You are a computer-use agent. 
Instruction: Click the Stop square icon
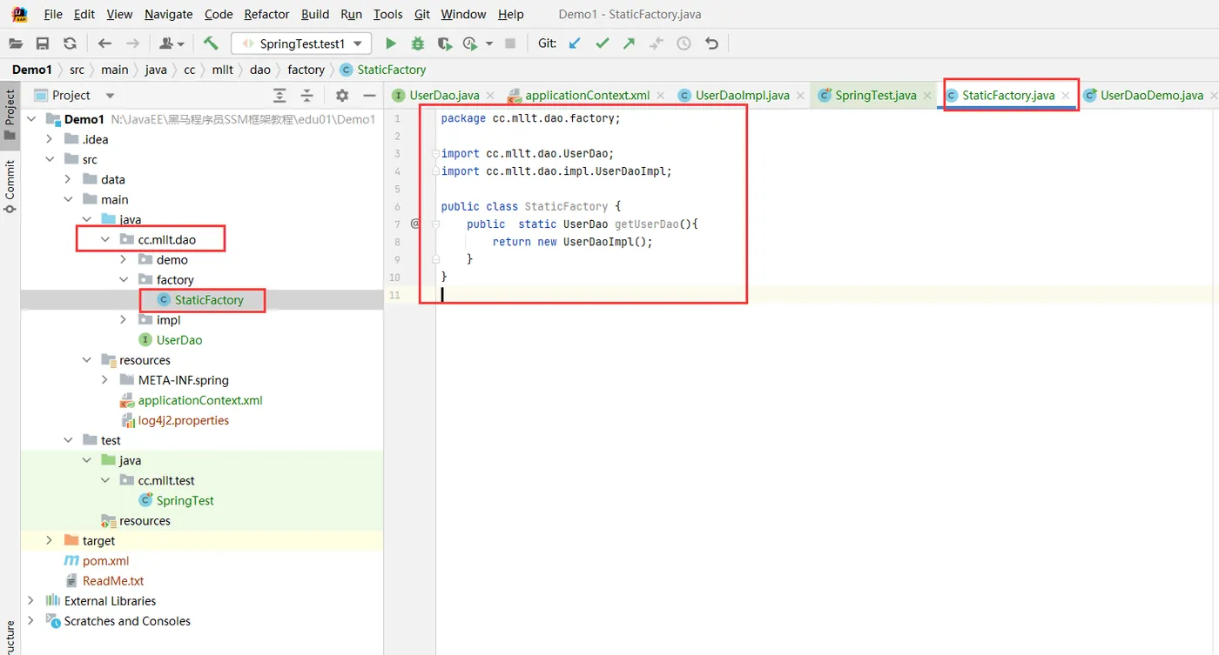pyautogui.click(x=510, y=43)
